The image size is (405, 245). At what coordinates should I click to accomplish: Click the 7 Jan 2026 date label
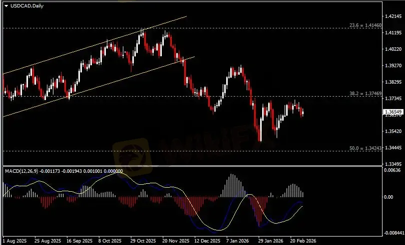[x=238, y=241]
